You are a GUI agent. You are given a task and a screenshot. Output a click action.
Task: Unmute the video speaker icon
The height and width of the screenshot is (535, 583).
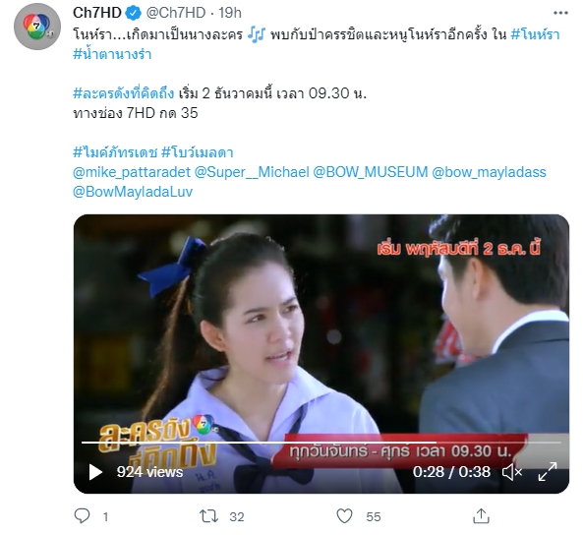coord(512,472)
